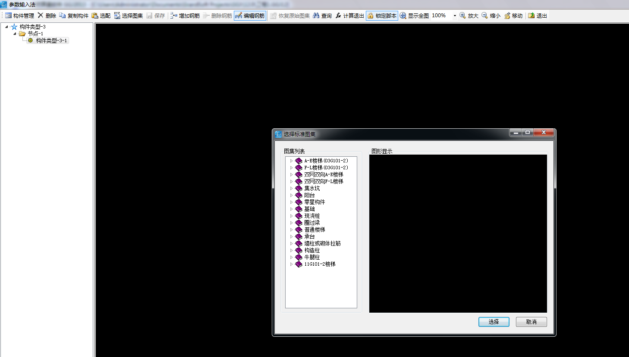Image resolution: width=629 pixels, height=357 pixels.
Task: Toggle the 编辑钢筋 toolbar button
Action: point(250,16)
